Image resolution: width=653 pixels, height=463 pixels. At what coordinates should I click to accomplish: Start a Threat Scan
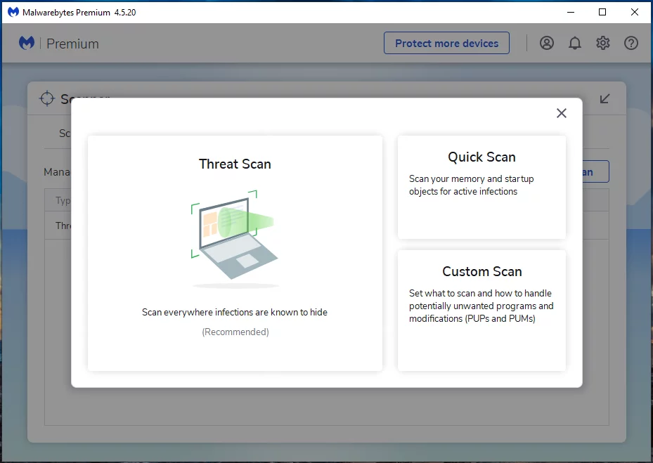(x=235, y=253)
